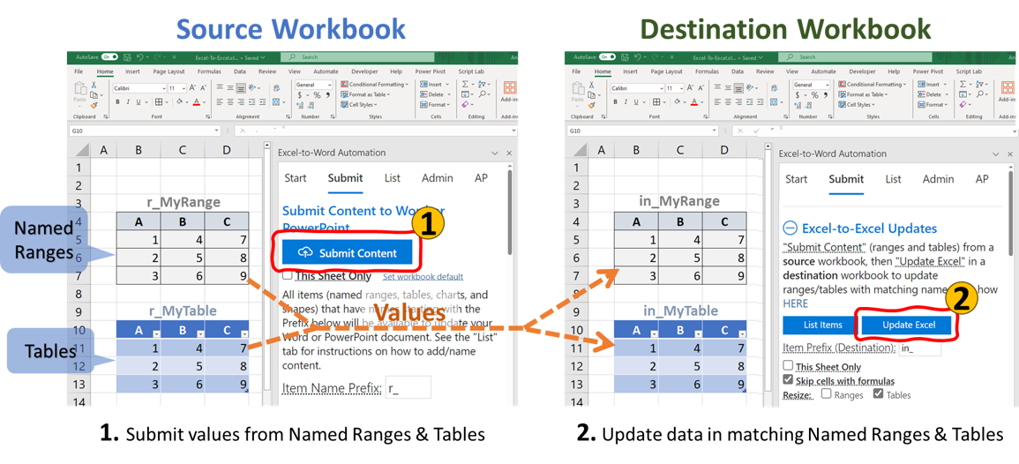The image size is (1019, 464).
Task: Open font size dropdown in Source Workbook
Action: tap(183, 87)
